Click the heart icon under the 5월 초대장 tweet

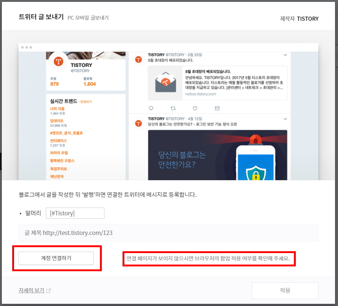pyautogui.click(x=195, y=108)
